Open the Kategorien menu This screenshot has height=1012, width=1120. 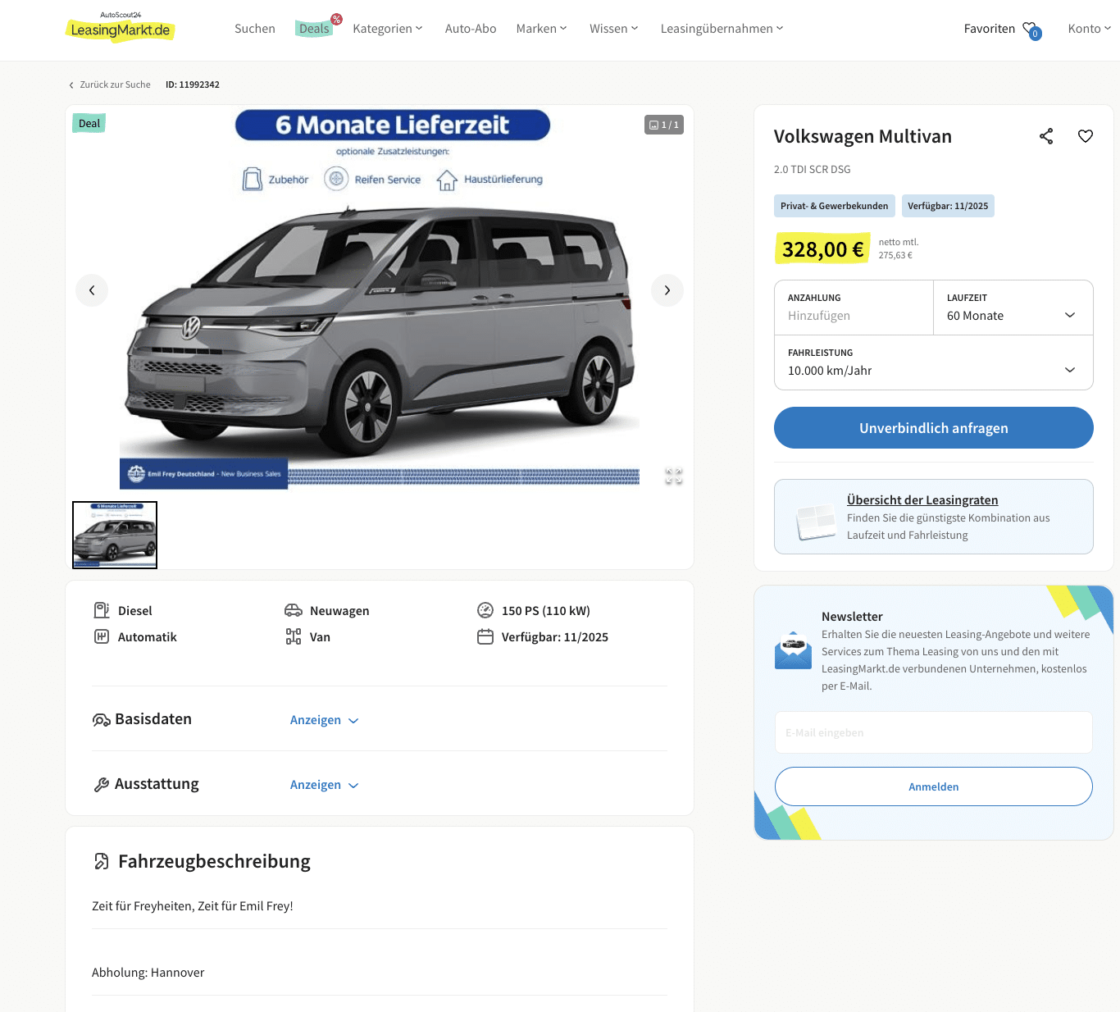[x=388, y=29]
